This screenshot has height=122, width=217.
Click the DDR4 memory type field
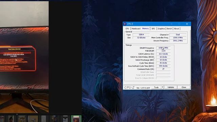(141, 35)
